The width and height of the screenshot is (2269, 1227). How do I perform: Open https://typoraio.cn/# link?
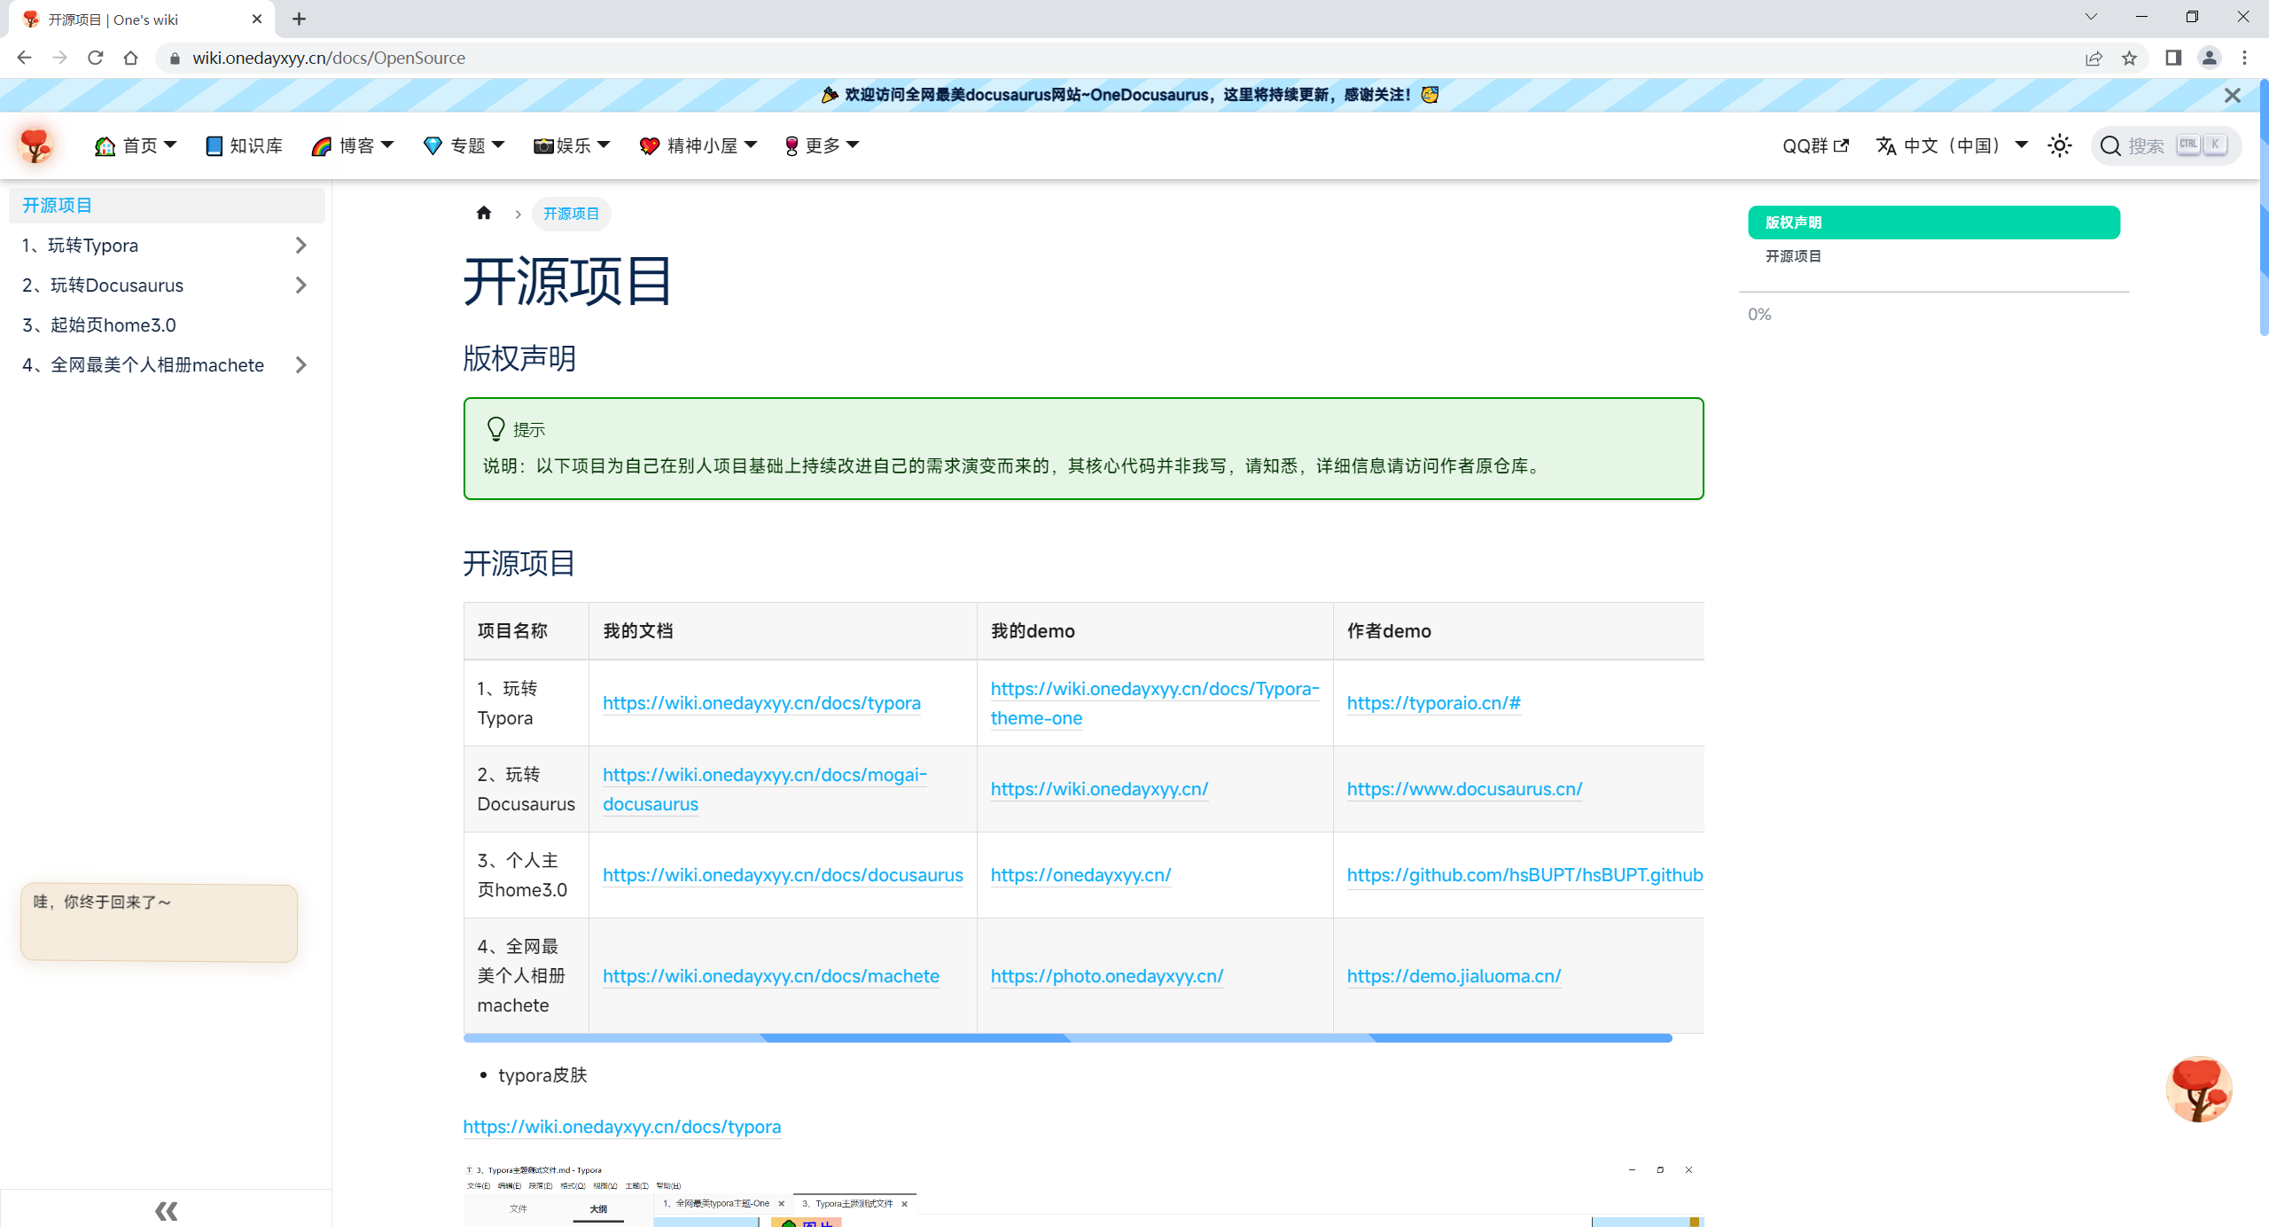(1433, 703)
